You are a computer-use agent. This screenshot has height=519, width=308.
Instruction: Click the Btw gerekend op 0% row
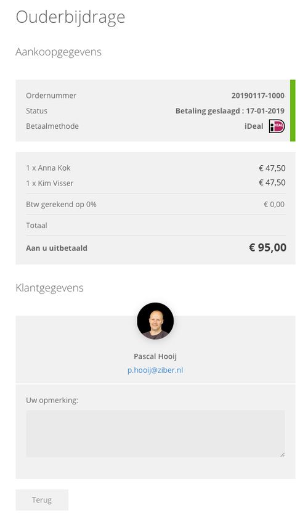click(155, 204)
